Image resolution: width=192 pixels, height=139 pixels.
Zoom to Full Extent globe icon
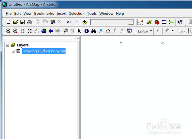click(x=44, y=31)
